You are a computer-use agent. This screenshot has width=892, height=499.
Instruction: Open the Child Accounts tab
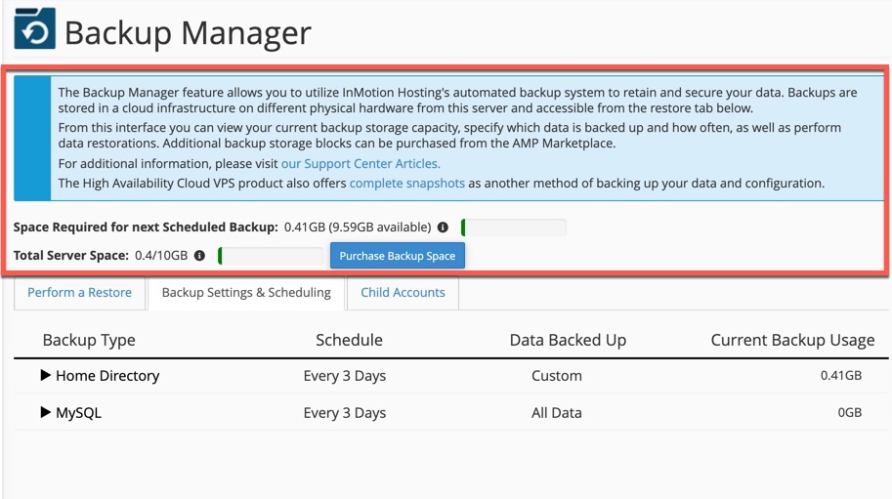click(x=403, y=293)
